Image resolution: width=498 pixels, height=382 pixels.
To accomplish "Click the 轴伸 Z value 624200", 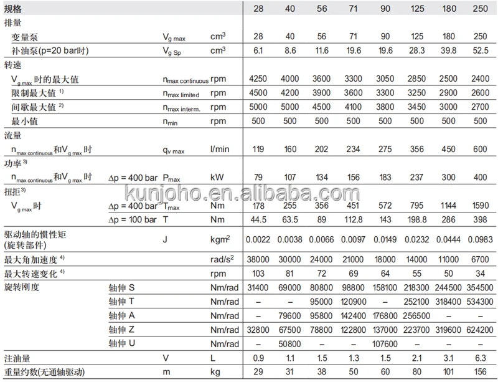I will pos(480,330).
